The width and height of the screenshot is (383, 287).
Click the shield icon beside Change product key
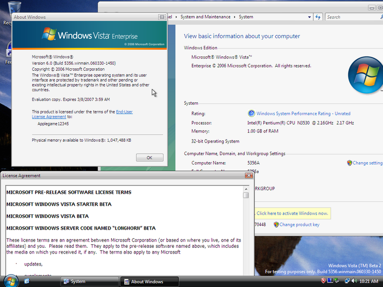[x=276, y=224]
